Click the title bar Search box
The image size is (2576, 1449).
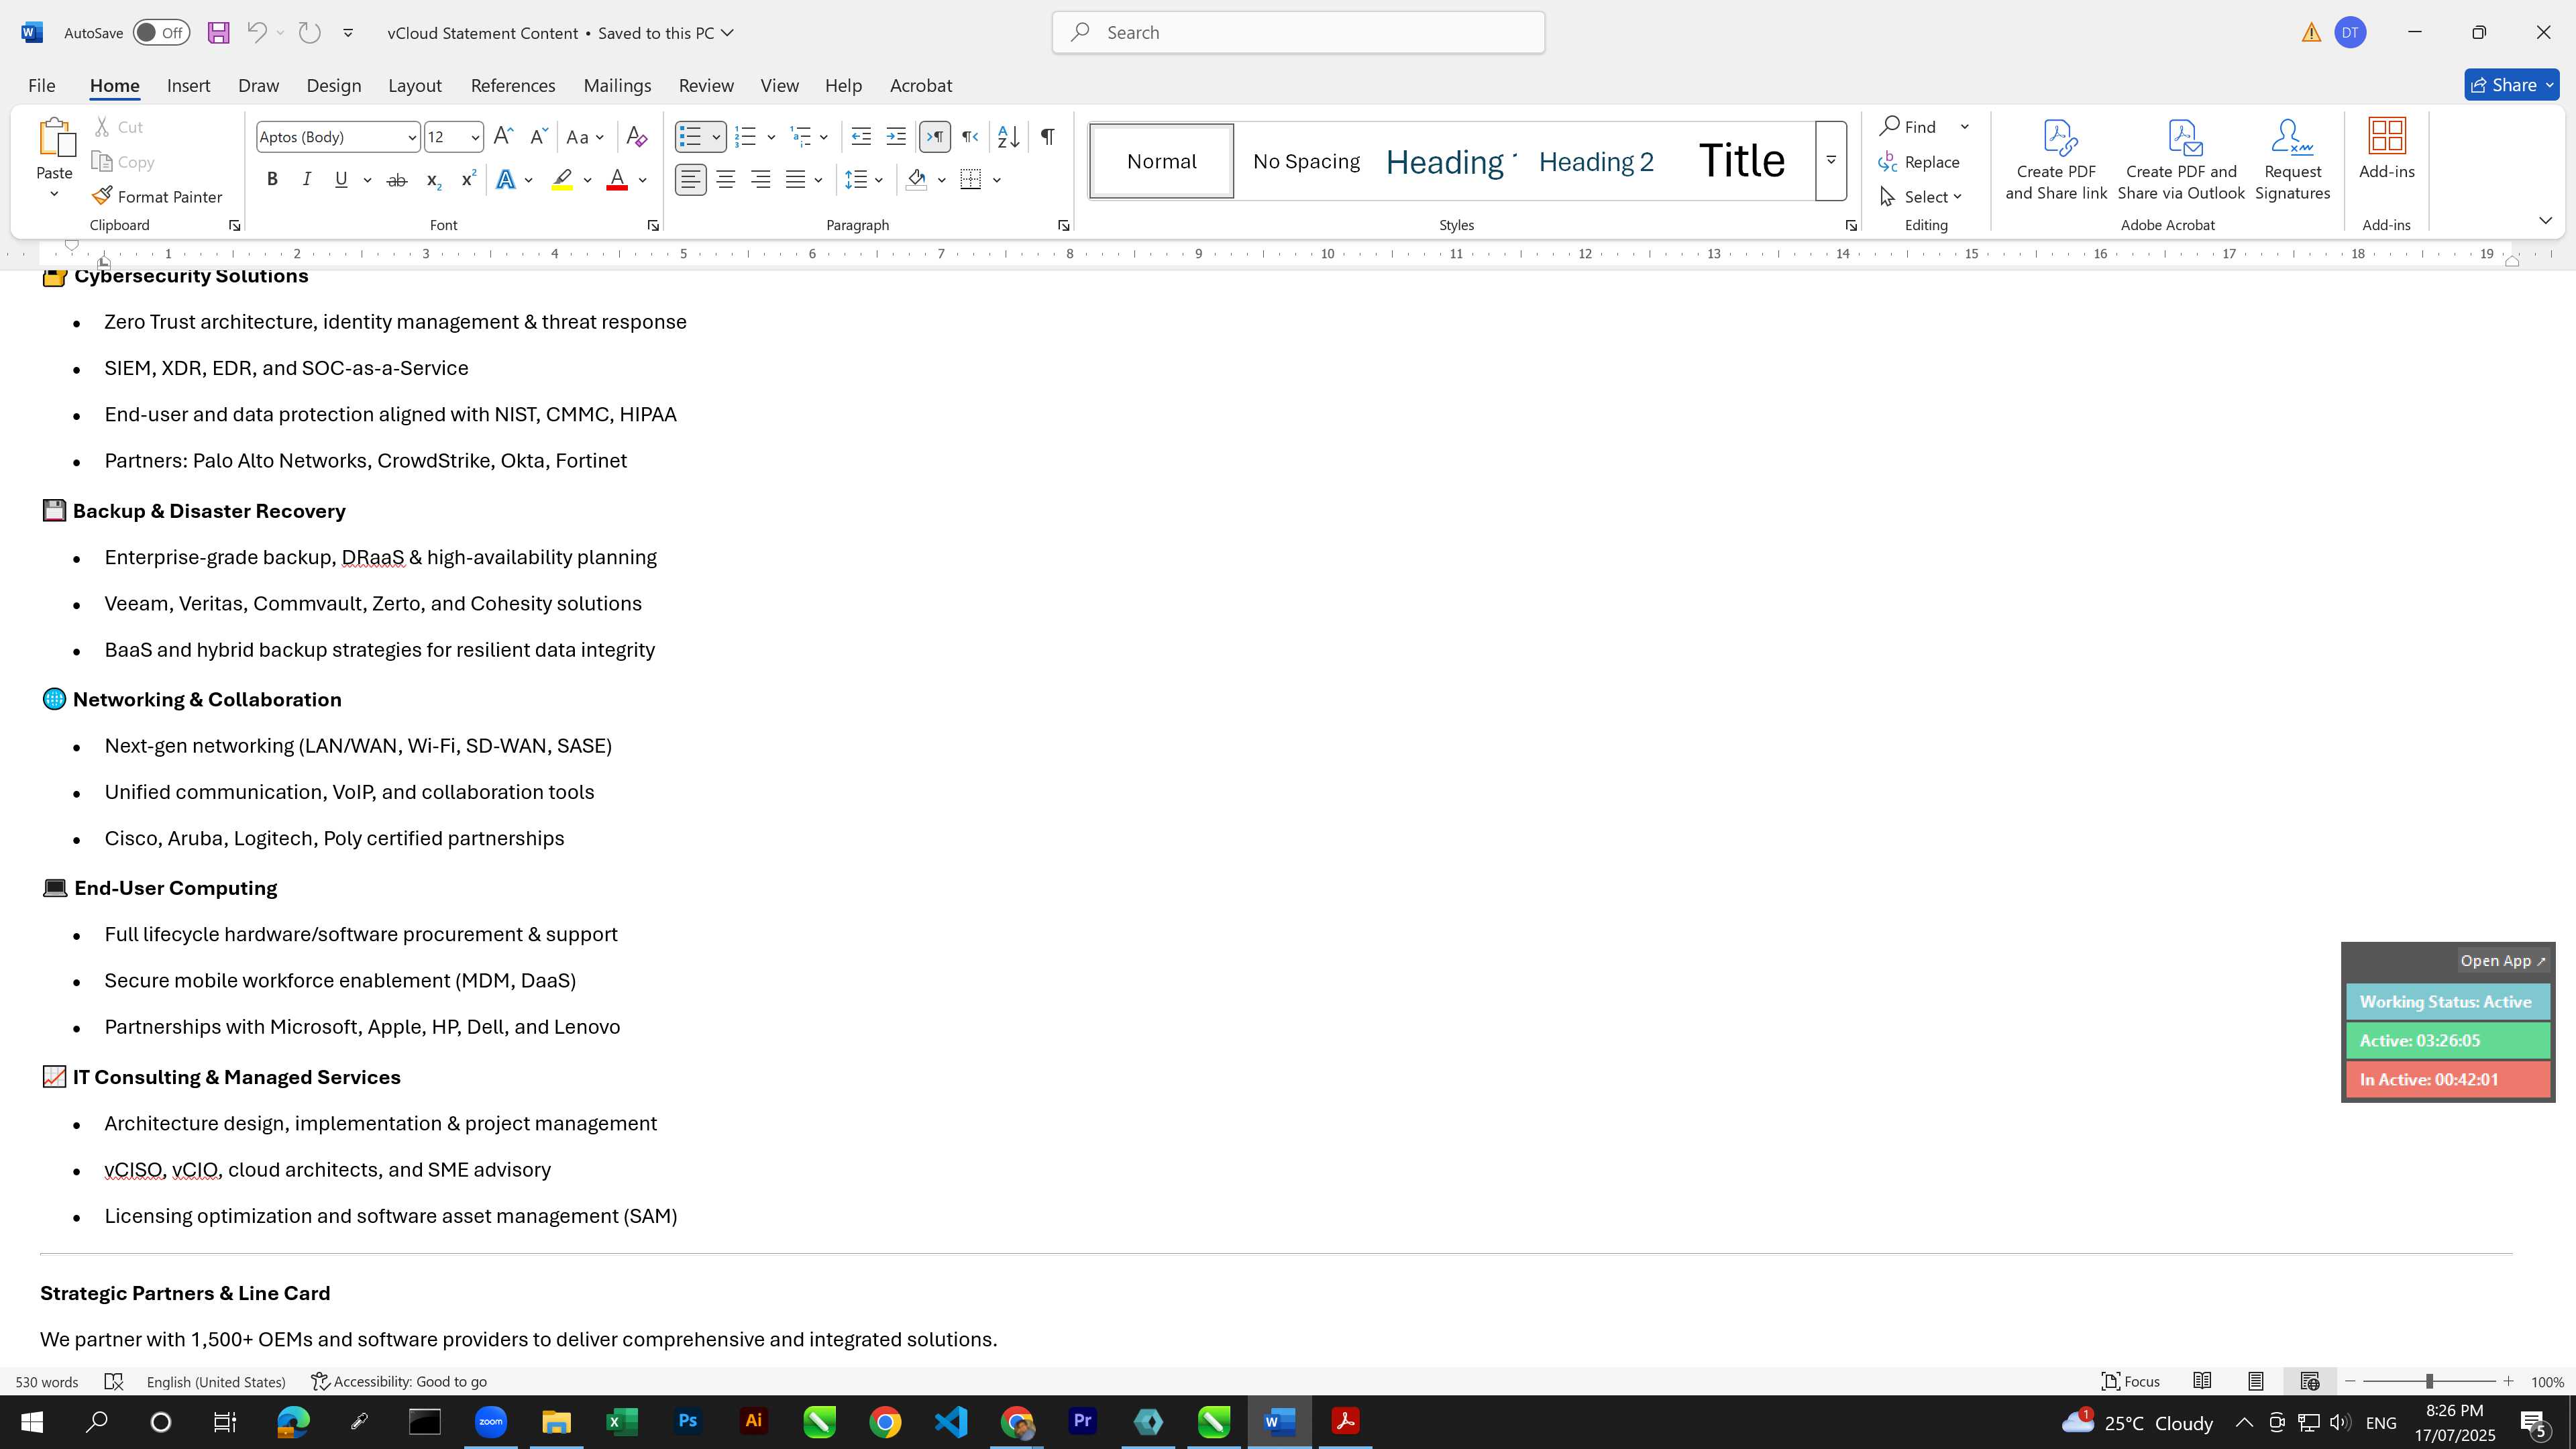coord(1298,33)
